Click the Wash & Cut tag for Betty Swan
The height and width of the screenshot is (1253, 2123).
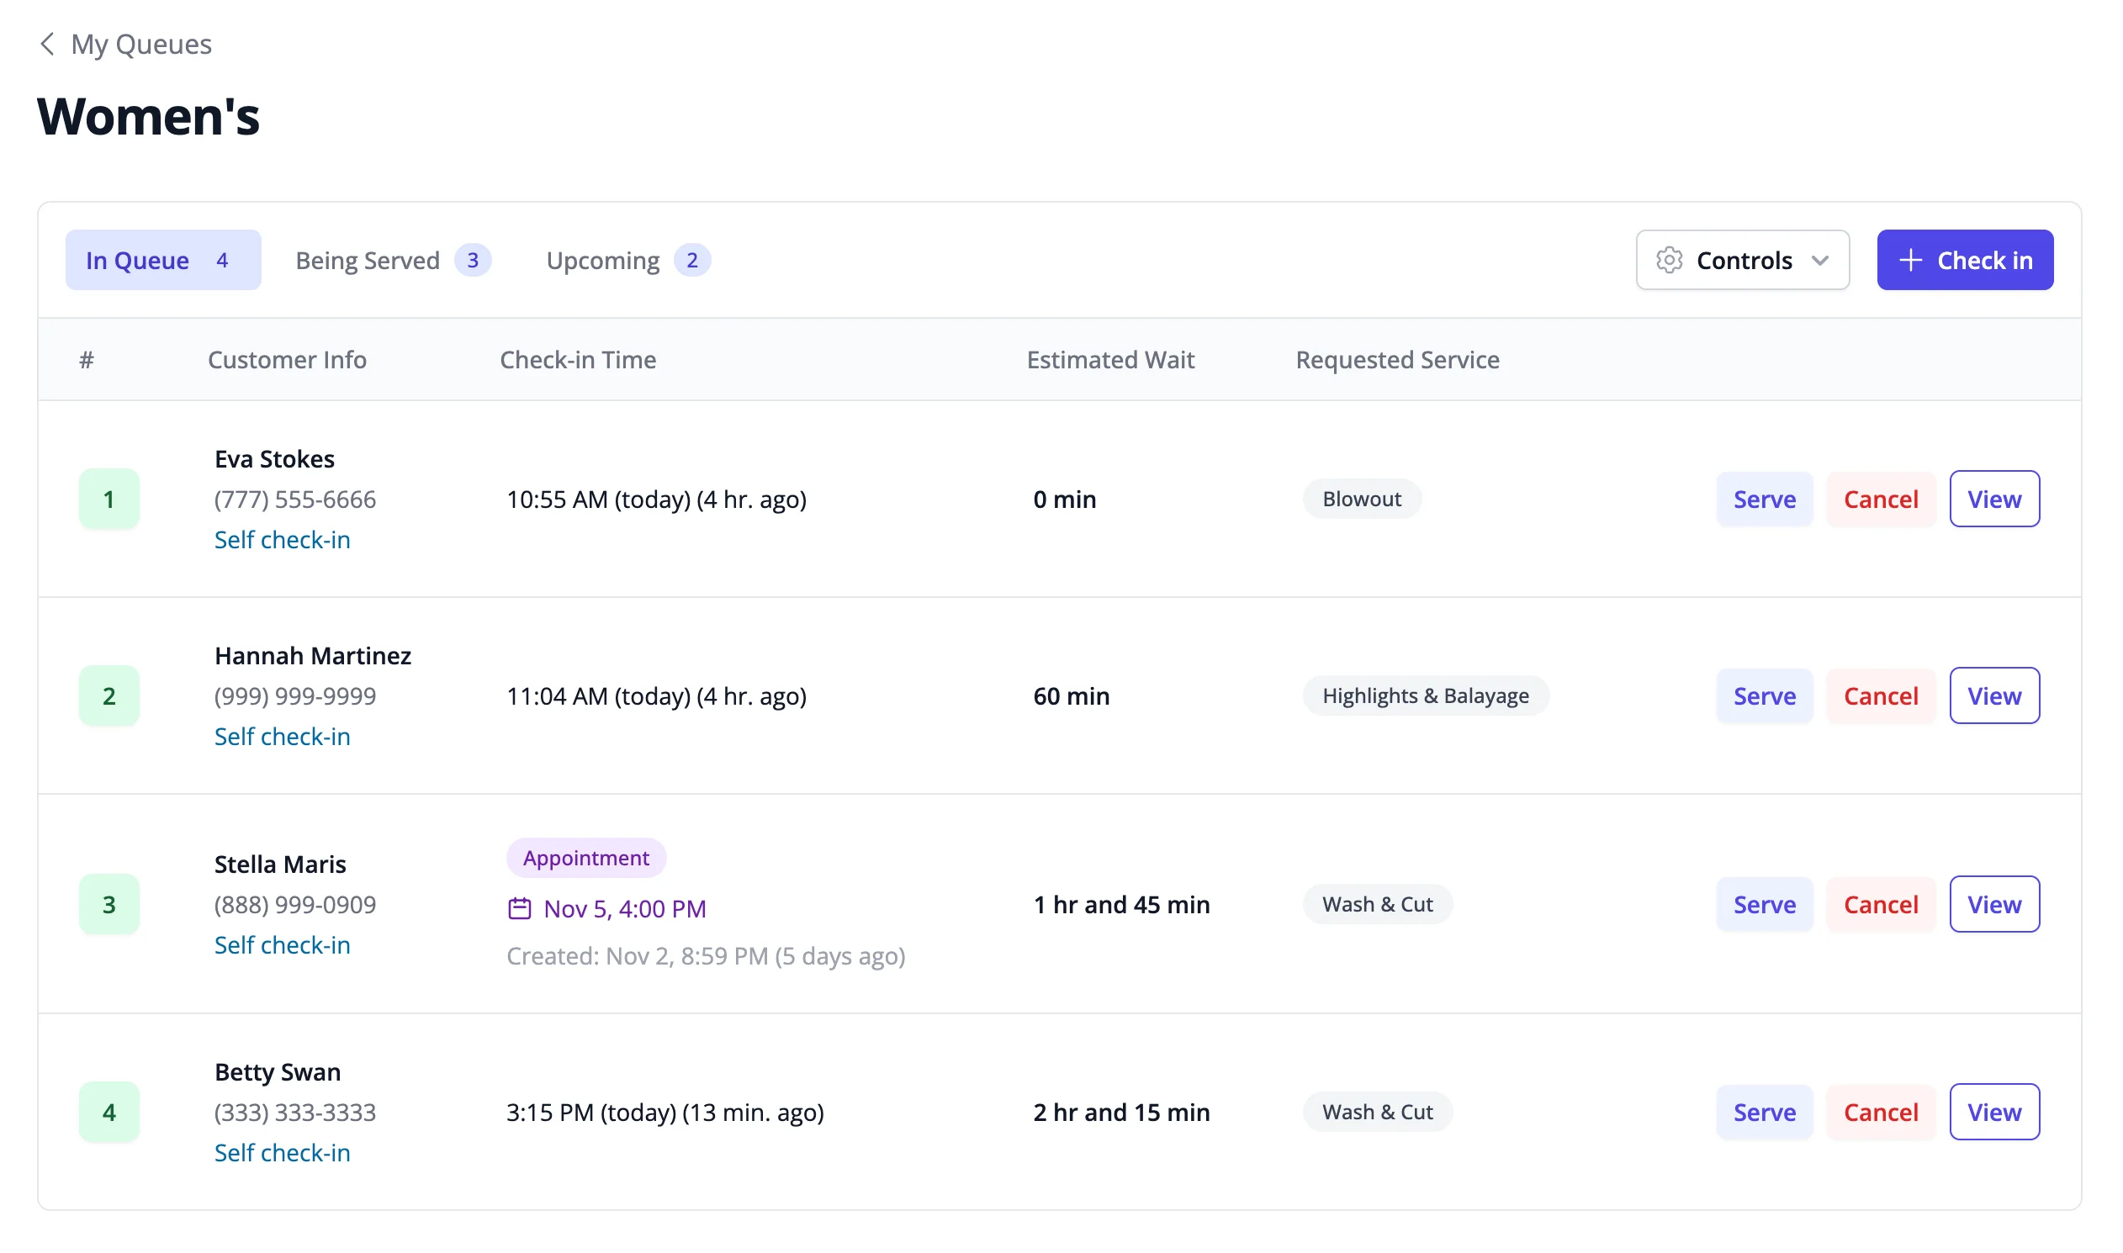point(1376,1112)
